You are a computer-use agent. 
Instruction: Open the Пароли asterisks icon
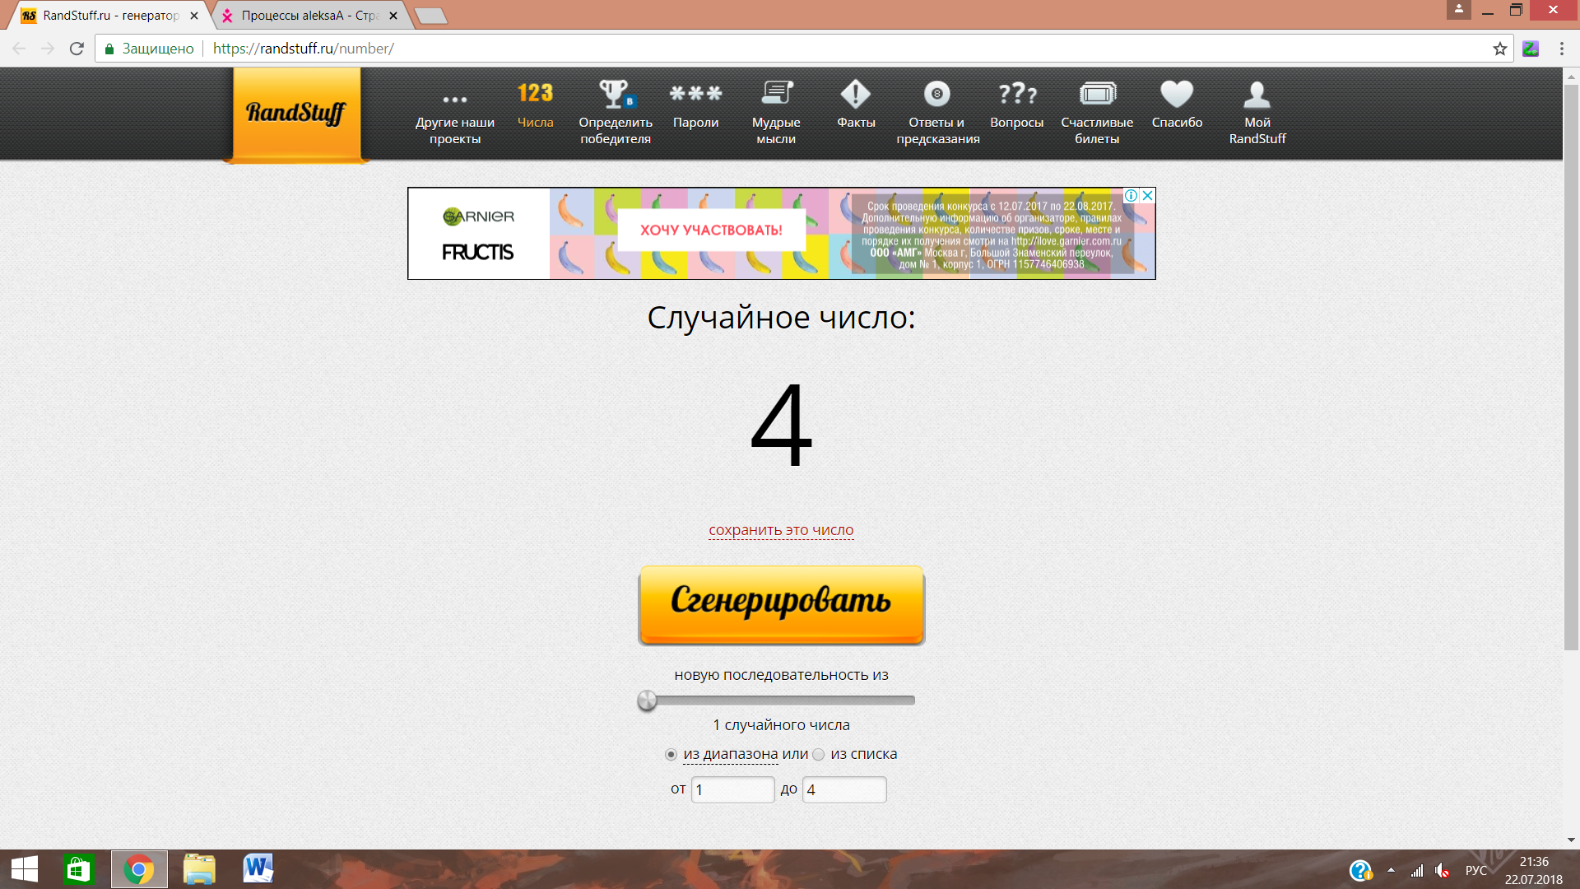click(x=695, y=94)
